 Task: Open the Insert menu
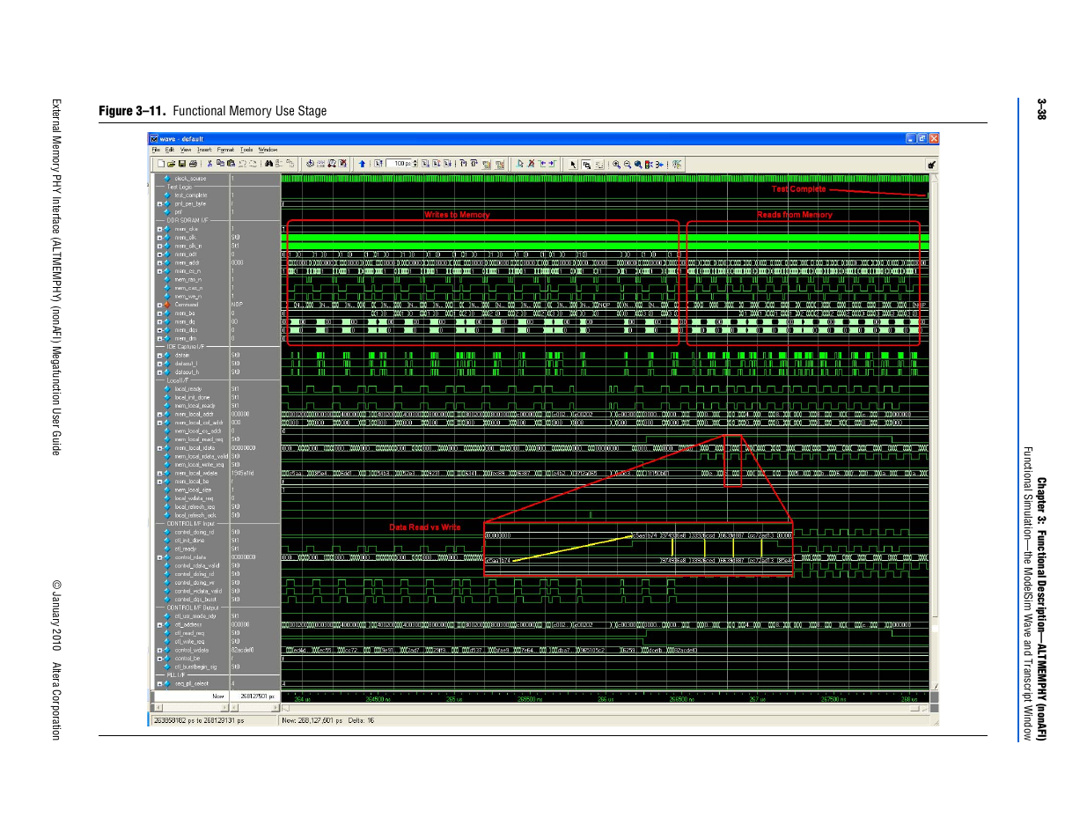[x=204, y=150]
